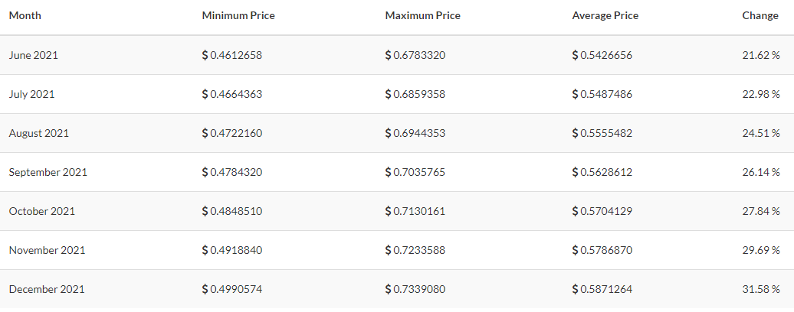Select the December 2021 month cell
Image resolution: width=794 pixels, height=312 pixels.
tap(47, 289)
